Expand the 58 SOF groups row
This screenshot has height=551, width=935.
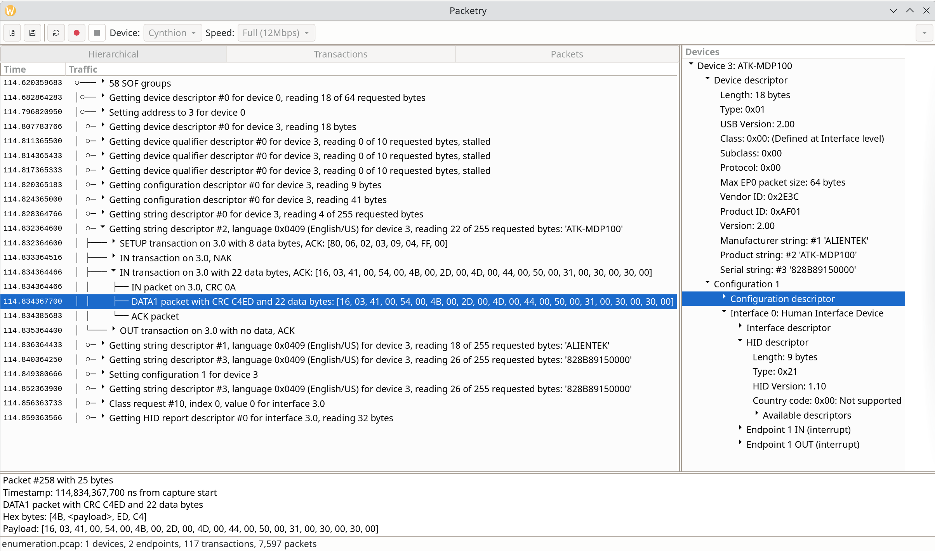(103, 82)
